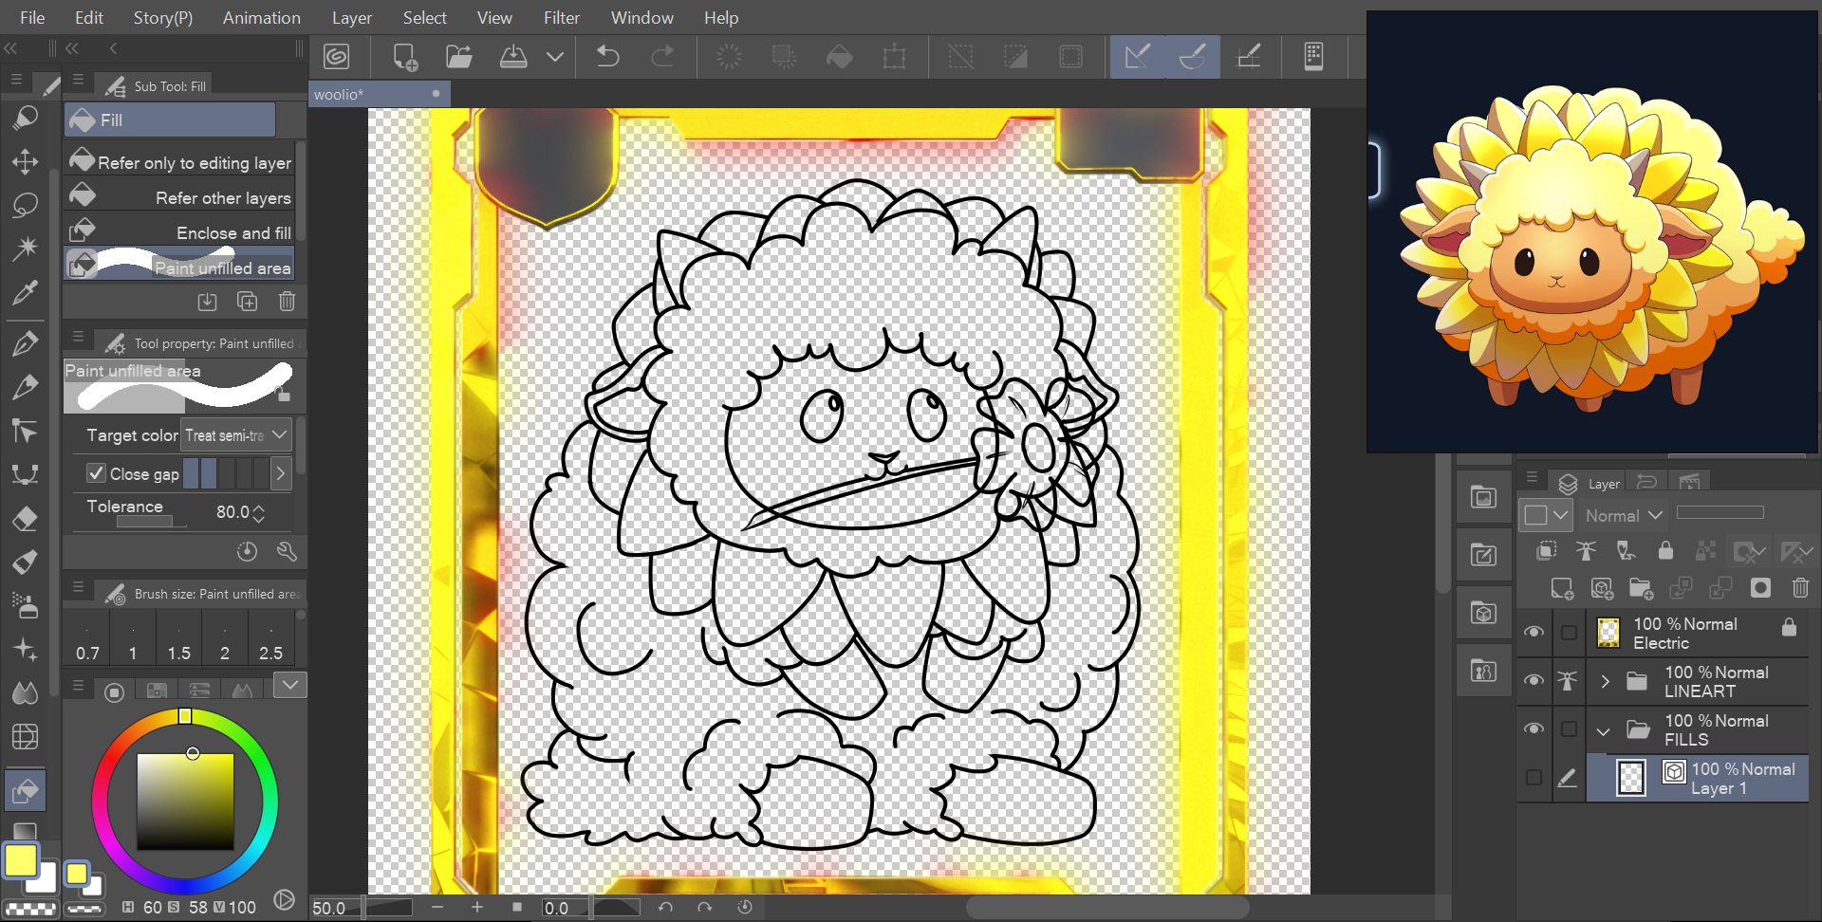Open a file from folder icon
Viewport: 1822px width, 922px height.
[x=459, y=57]
